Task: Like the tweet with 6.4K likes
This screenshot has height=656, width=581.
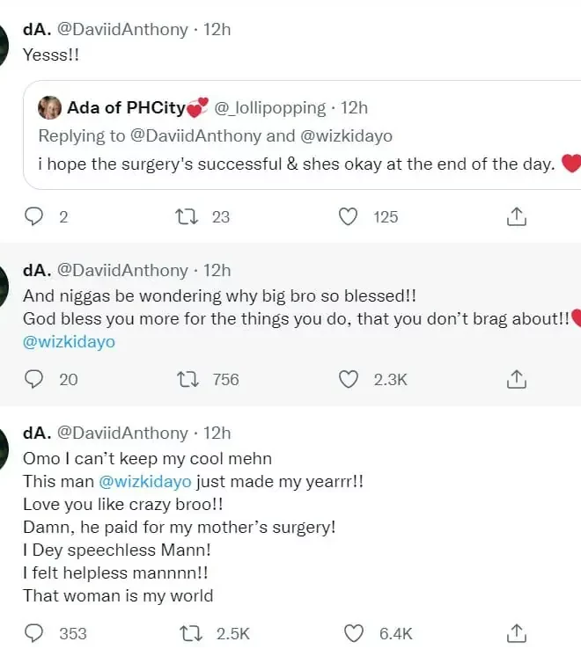Action: (353, 633)
